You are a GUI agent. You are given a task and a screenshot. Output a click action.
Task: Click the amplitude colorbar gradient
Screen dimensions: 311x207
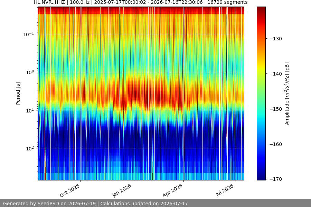coord(261,93)
